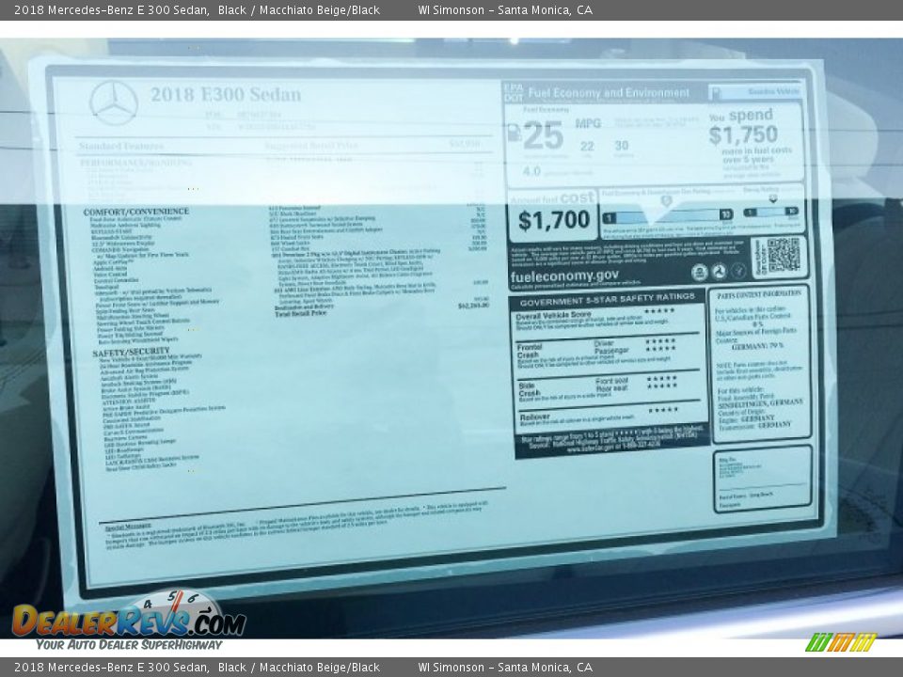Image resolution: width=903 pixels, height=677 pixels.
Task: Click the Gasoline Vehicle fuel icon in header
Action: pyautogui.click(x=718, y=92)
